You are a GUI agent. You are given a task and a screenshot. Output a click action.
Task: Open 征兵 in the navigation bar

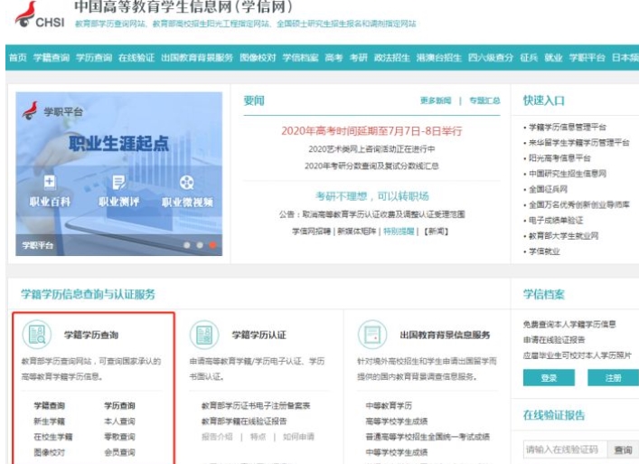(x=529, y=58)
